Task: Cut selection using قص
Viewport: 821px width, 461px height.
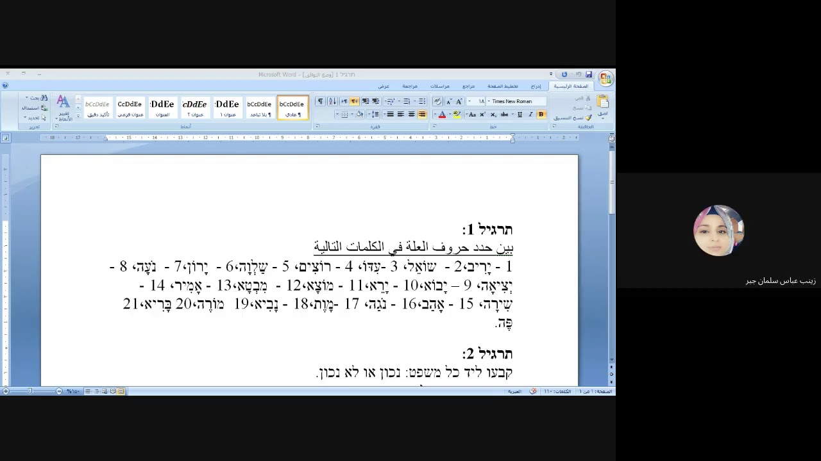Action: [x=583, y=98]
